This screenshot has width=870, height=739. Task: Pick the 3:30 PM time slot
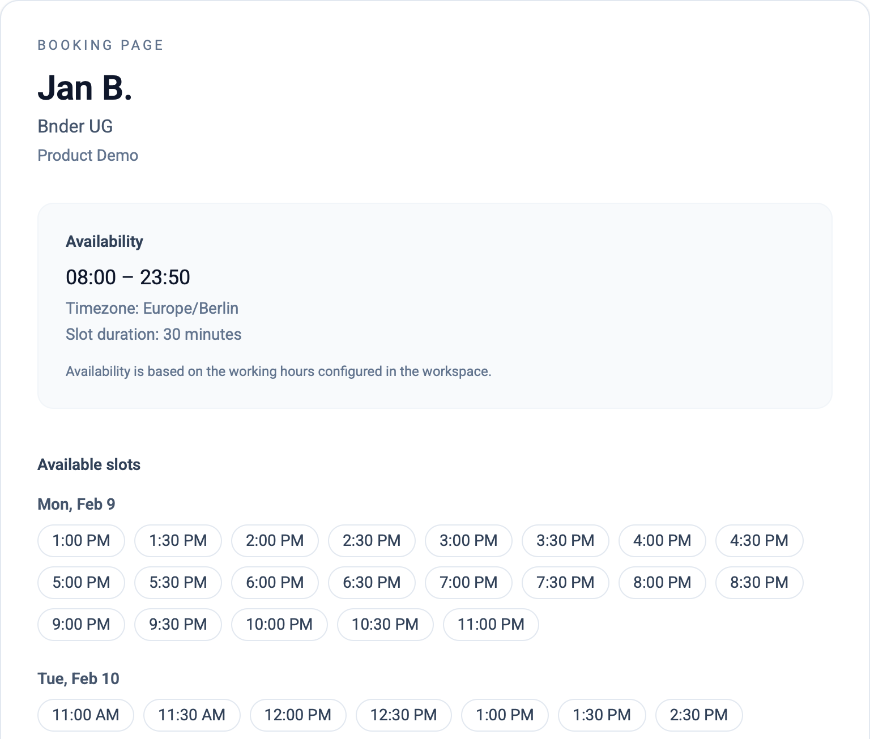pyautogui.click(x=565, y=540)
